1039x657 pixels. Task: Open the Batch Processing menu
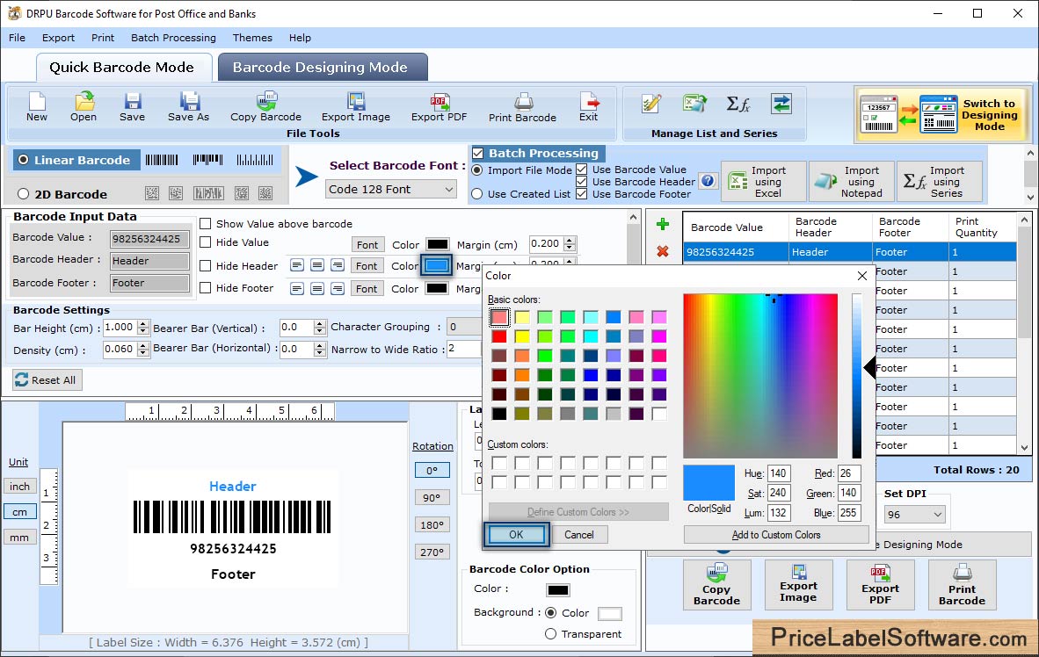coord(173,38)
